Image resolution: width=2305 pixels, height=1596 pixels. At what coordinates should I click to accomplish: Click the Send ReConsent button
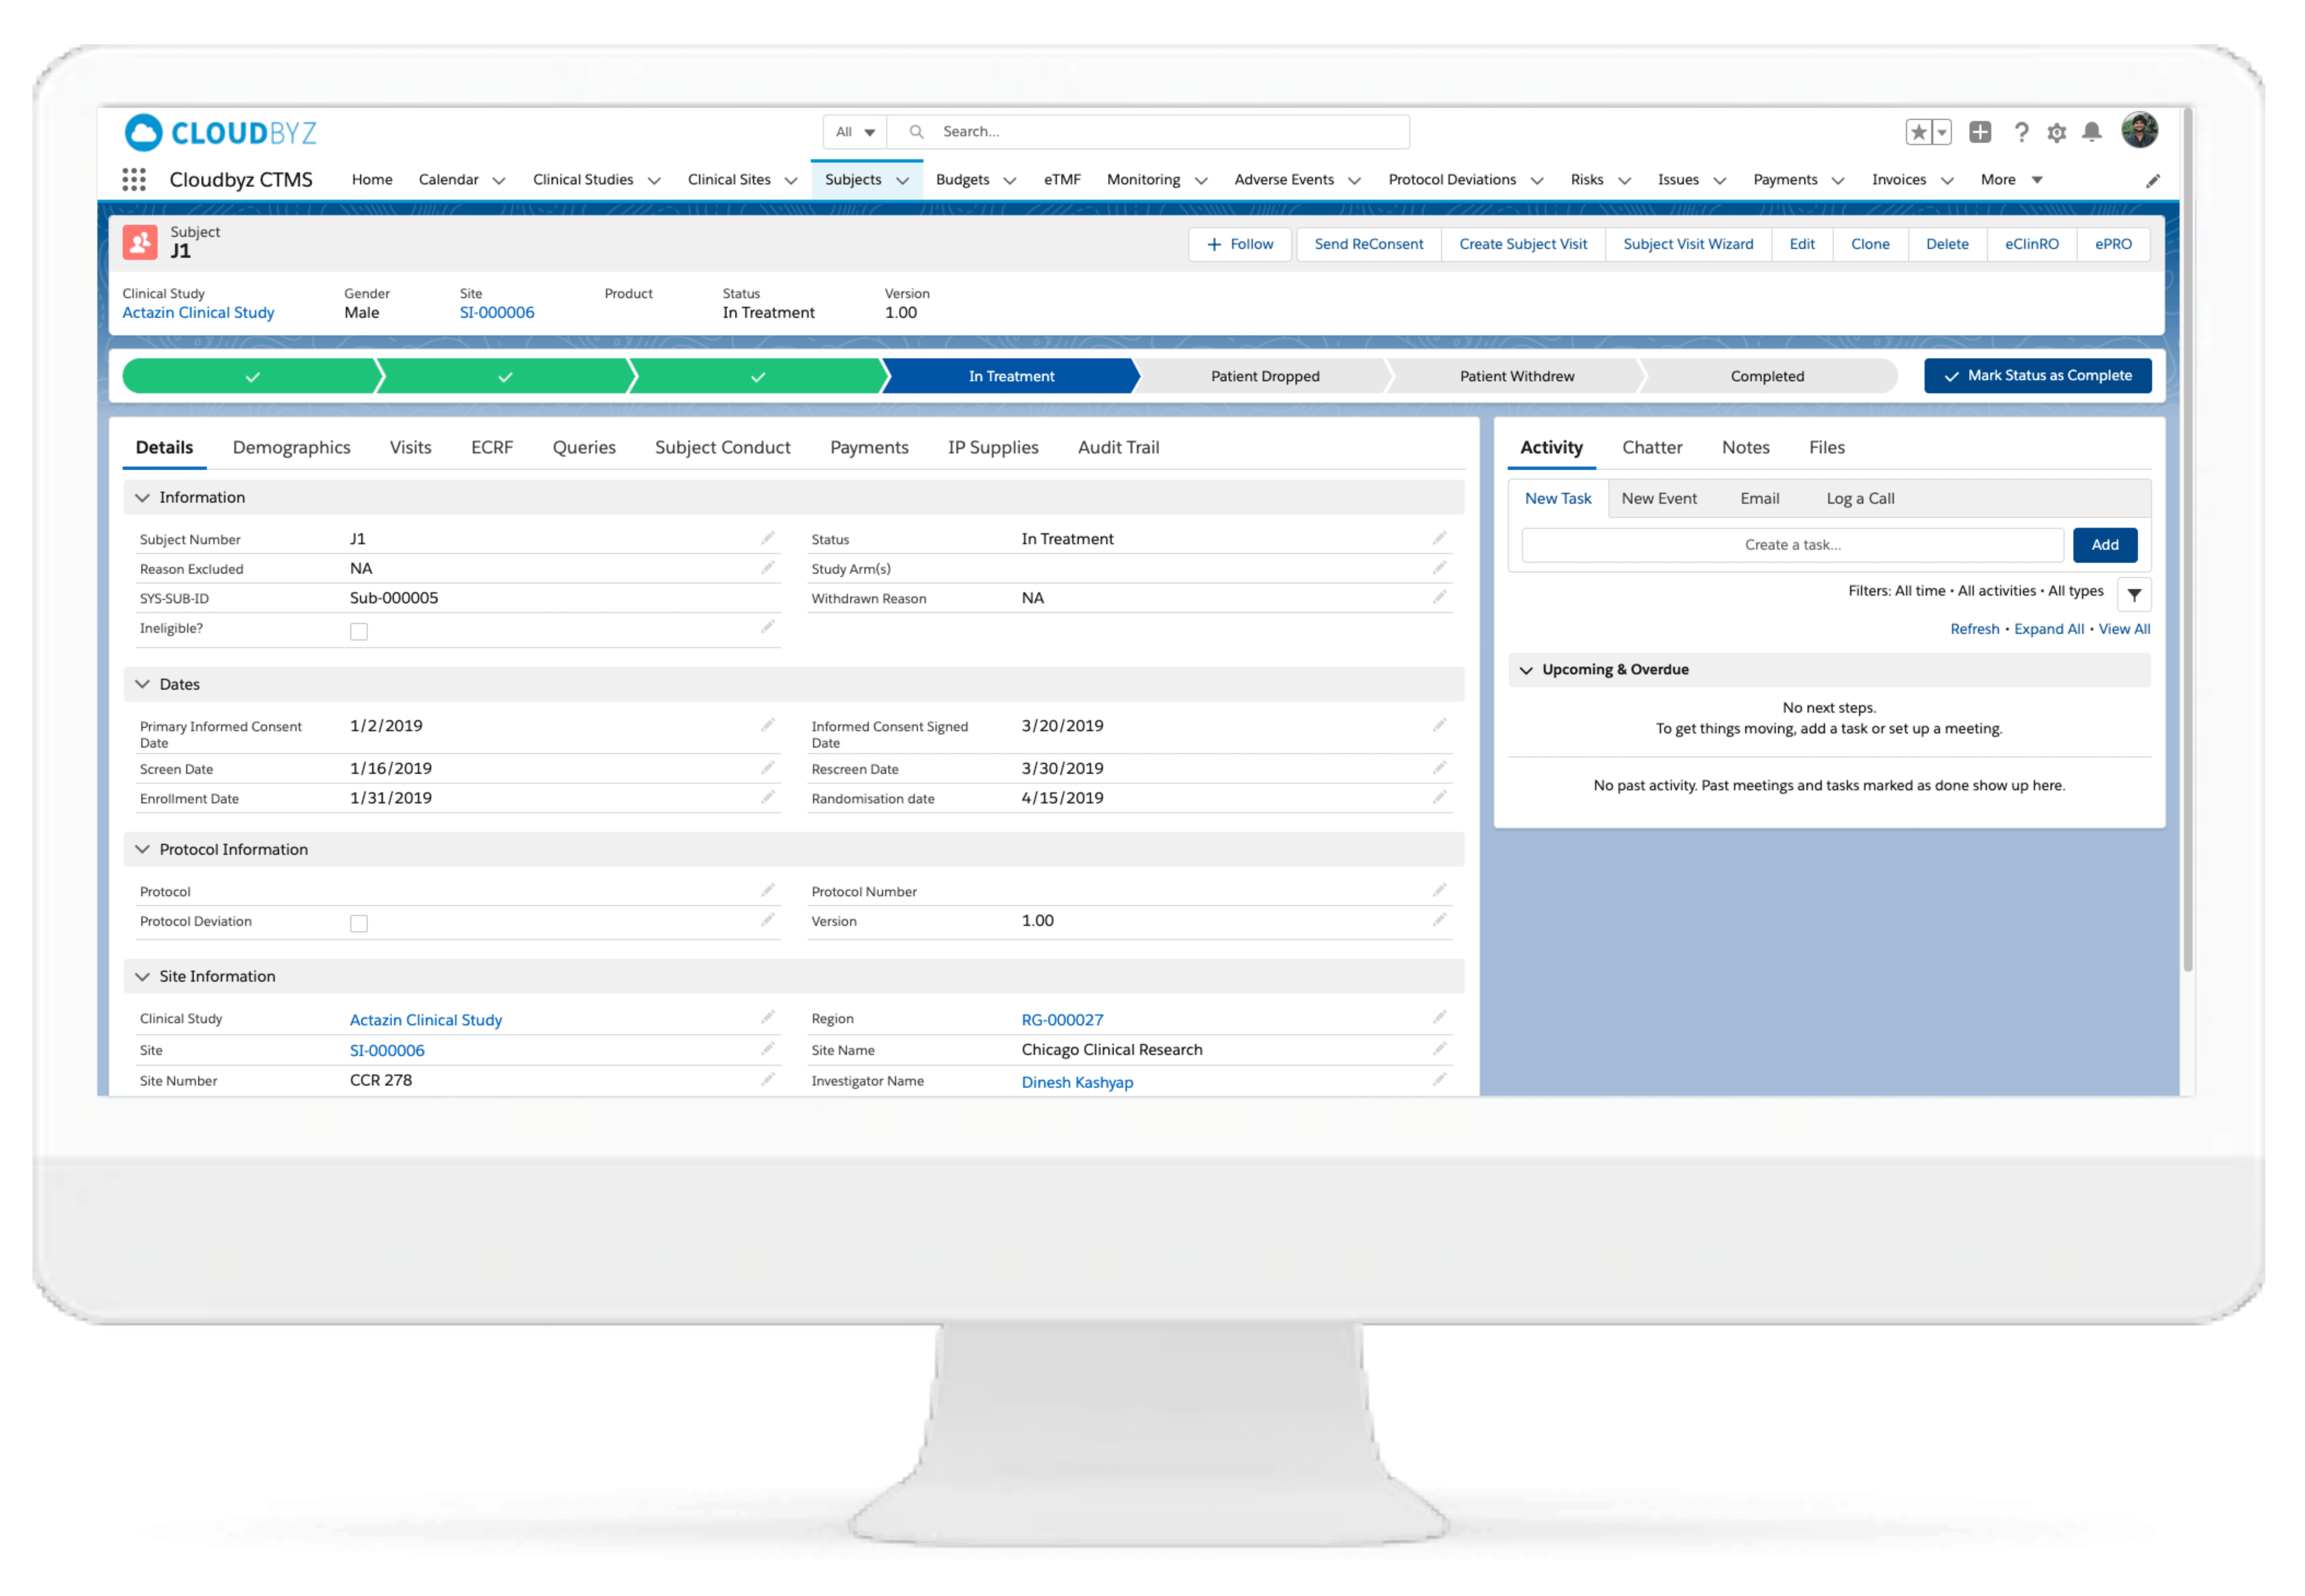click(x=1368, y=245)
